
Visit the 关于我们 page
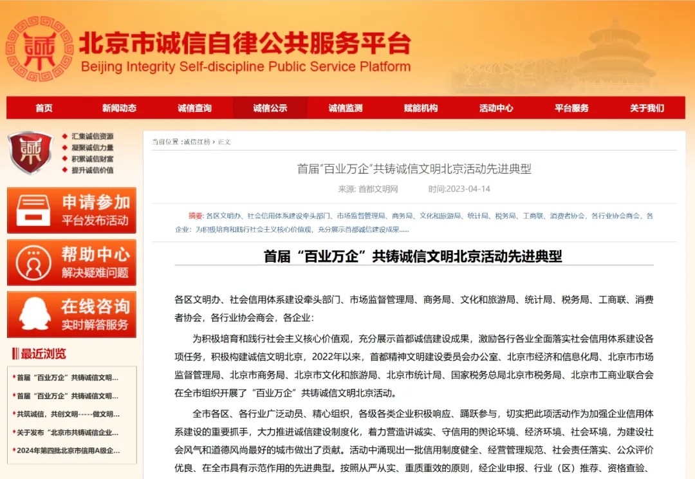(647, 108)
